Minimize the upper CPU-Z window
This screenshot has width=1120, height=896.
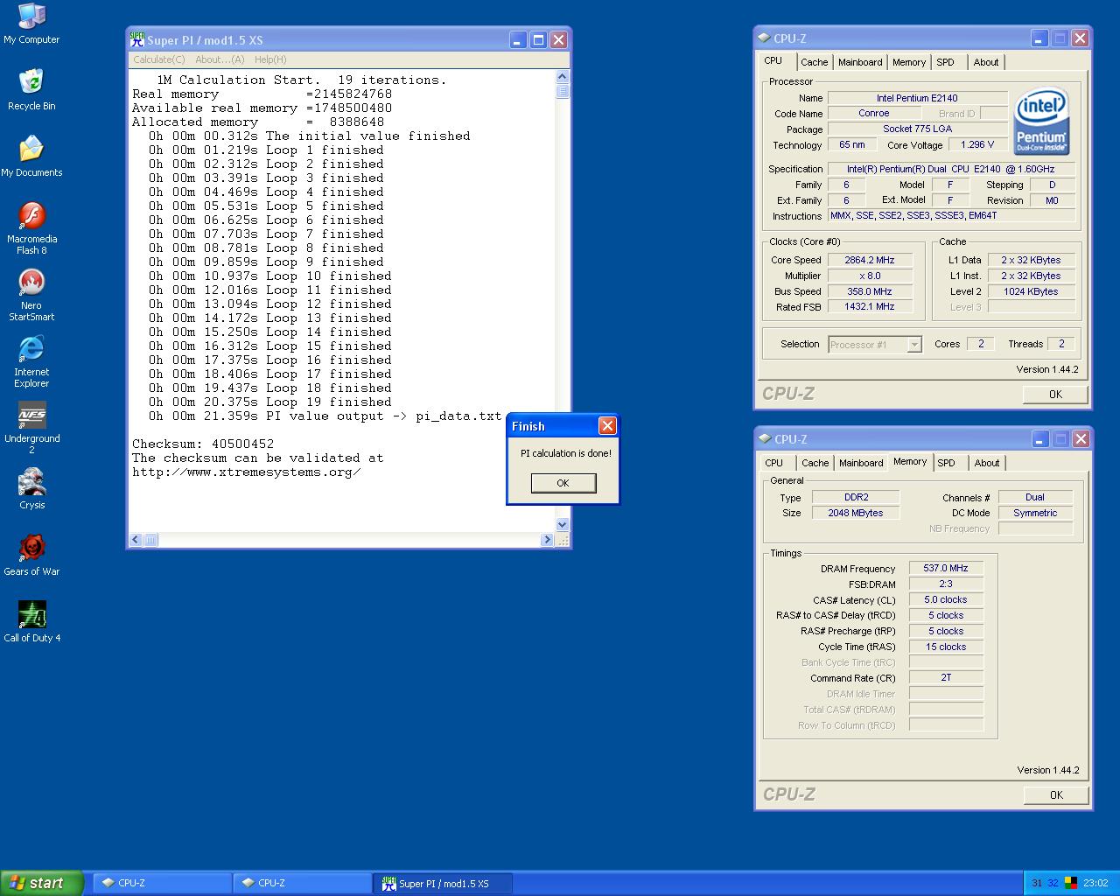pyautogui.click(x=1039, y=38)
